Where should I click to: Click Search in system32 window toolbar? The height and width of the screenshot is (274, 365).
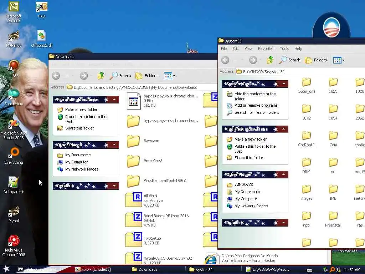[x=290, y=60]
